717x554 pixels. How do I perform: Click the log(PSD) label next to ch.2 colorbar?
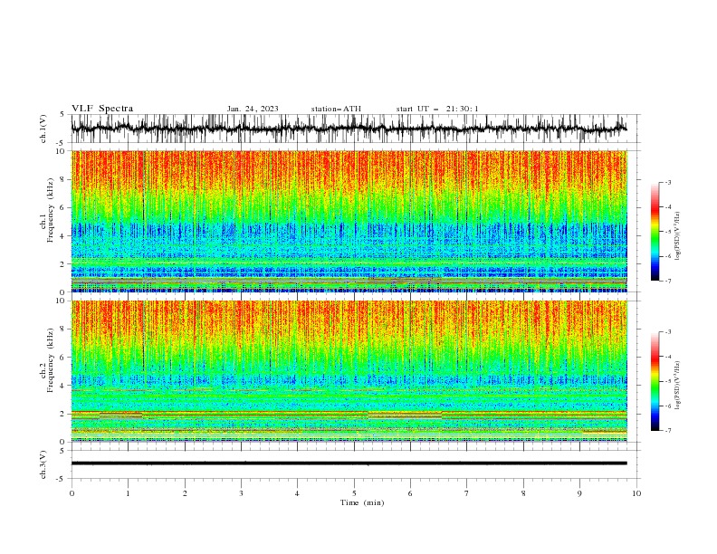click(x=678, y=386)
